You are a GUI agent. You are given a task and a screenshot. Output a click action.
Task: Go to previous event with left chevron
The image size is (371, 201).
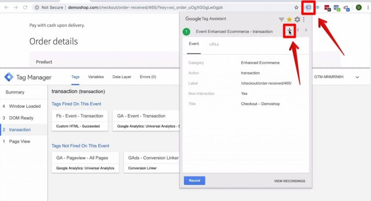tap(298, 30)
